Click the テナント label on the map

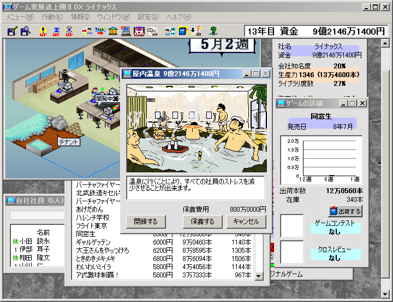click(x=69, y=142)
